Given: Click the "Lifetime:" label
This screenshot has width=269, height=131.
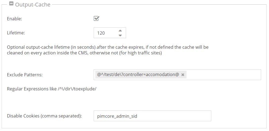Looking at the screenshot, I should tap(16, 33).
